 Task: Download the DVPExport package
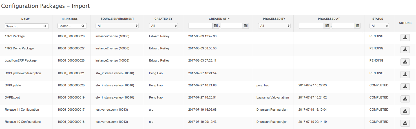pyautogui.click(x=405, y=99)
